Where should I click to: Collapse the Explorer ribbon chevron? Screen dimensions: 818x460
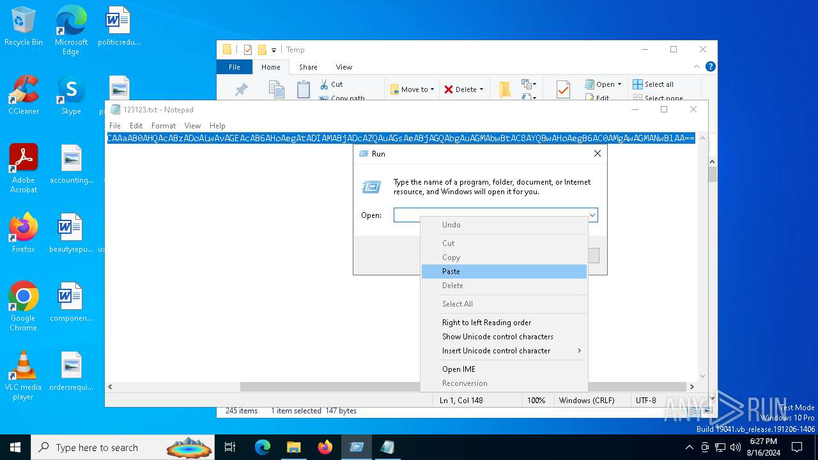[697, 66]
